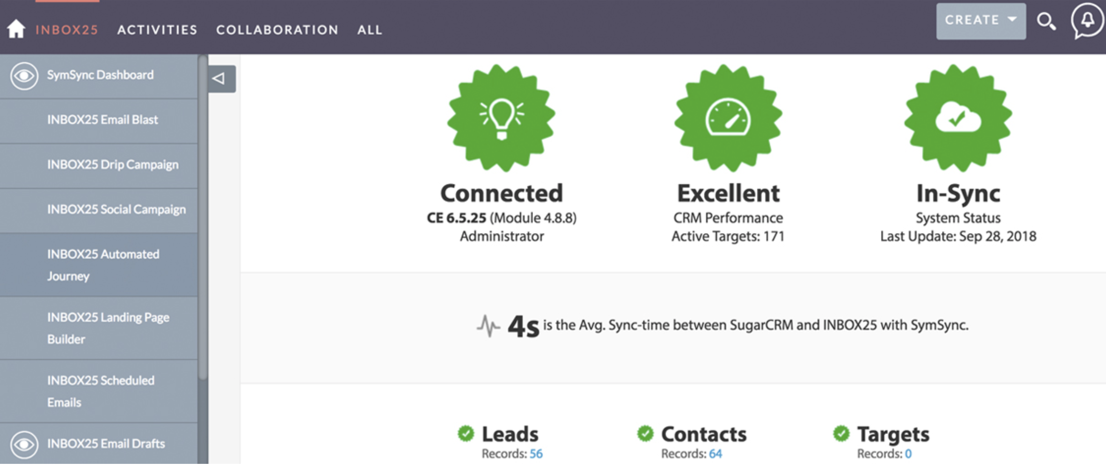Open INBOX25 Email Blast from sidebar

(x=102, y=120)
